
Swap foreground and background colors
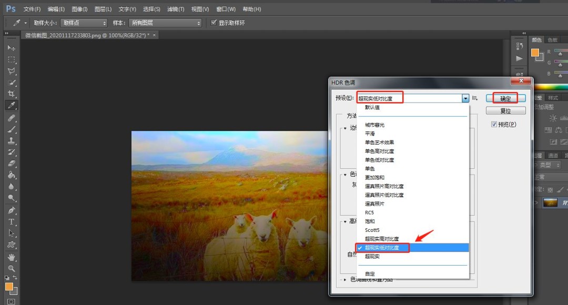15,278
